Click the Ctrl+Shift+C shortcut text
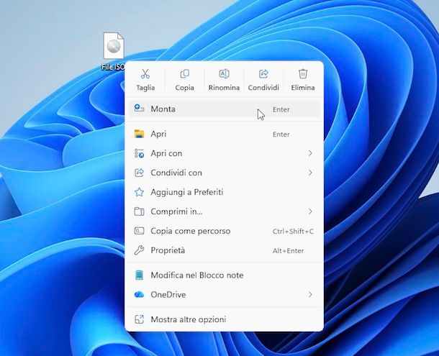The height and width of the screenshot is (356, 439). (293, 231)
